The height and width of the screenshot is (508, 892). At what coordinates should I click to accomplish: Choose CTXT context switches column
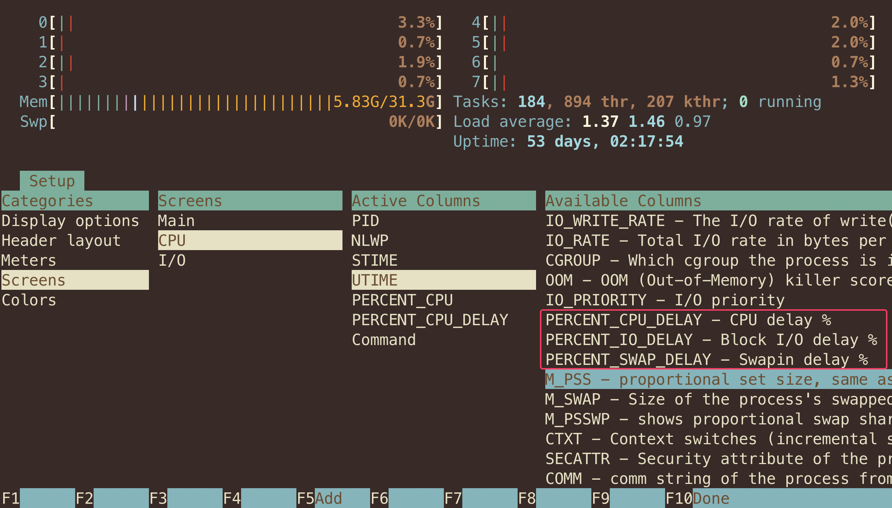click(x=718, y=439)
